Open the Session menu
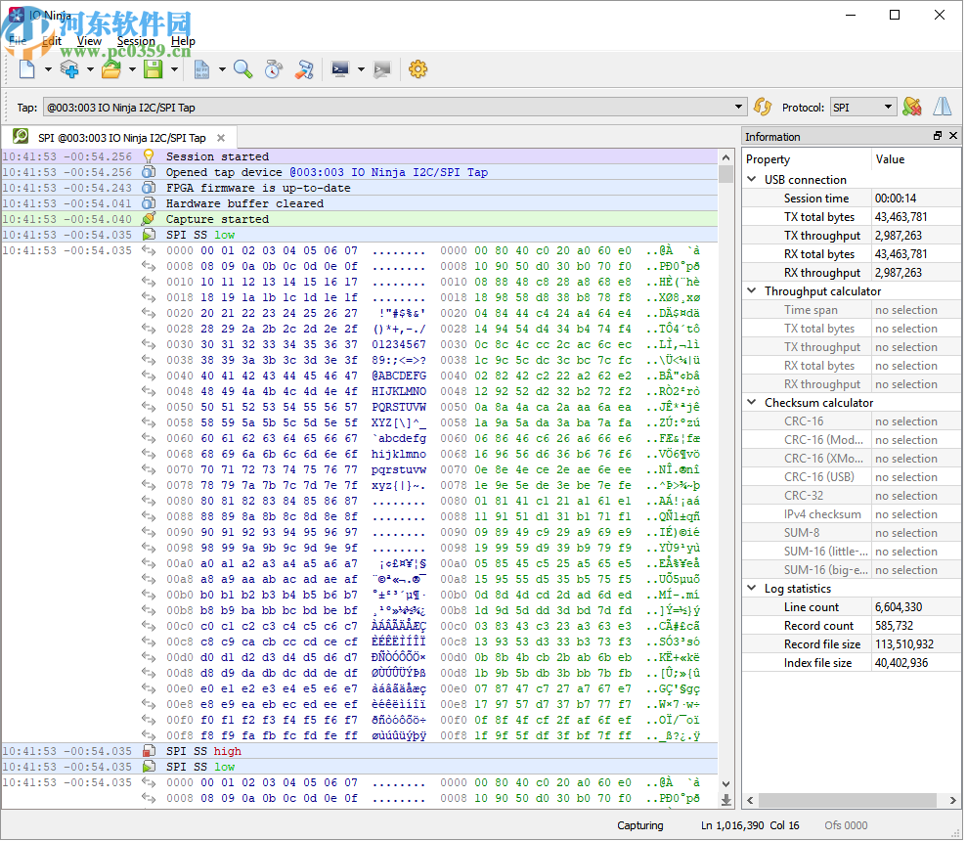 click(x=136, y=41)
